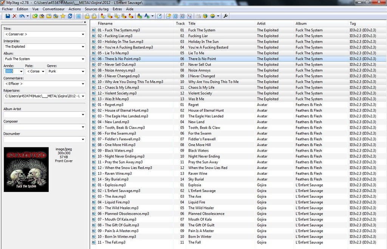The image size is (387, 249).
Task: Click file icon for 08 - Noize Annoys.mp3
Action: pyautogui.click(x=94, y=70)
